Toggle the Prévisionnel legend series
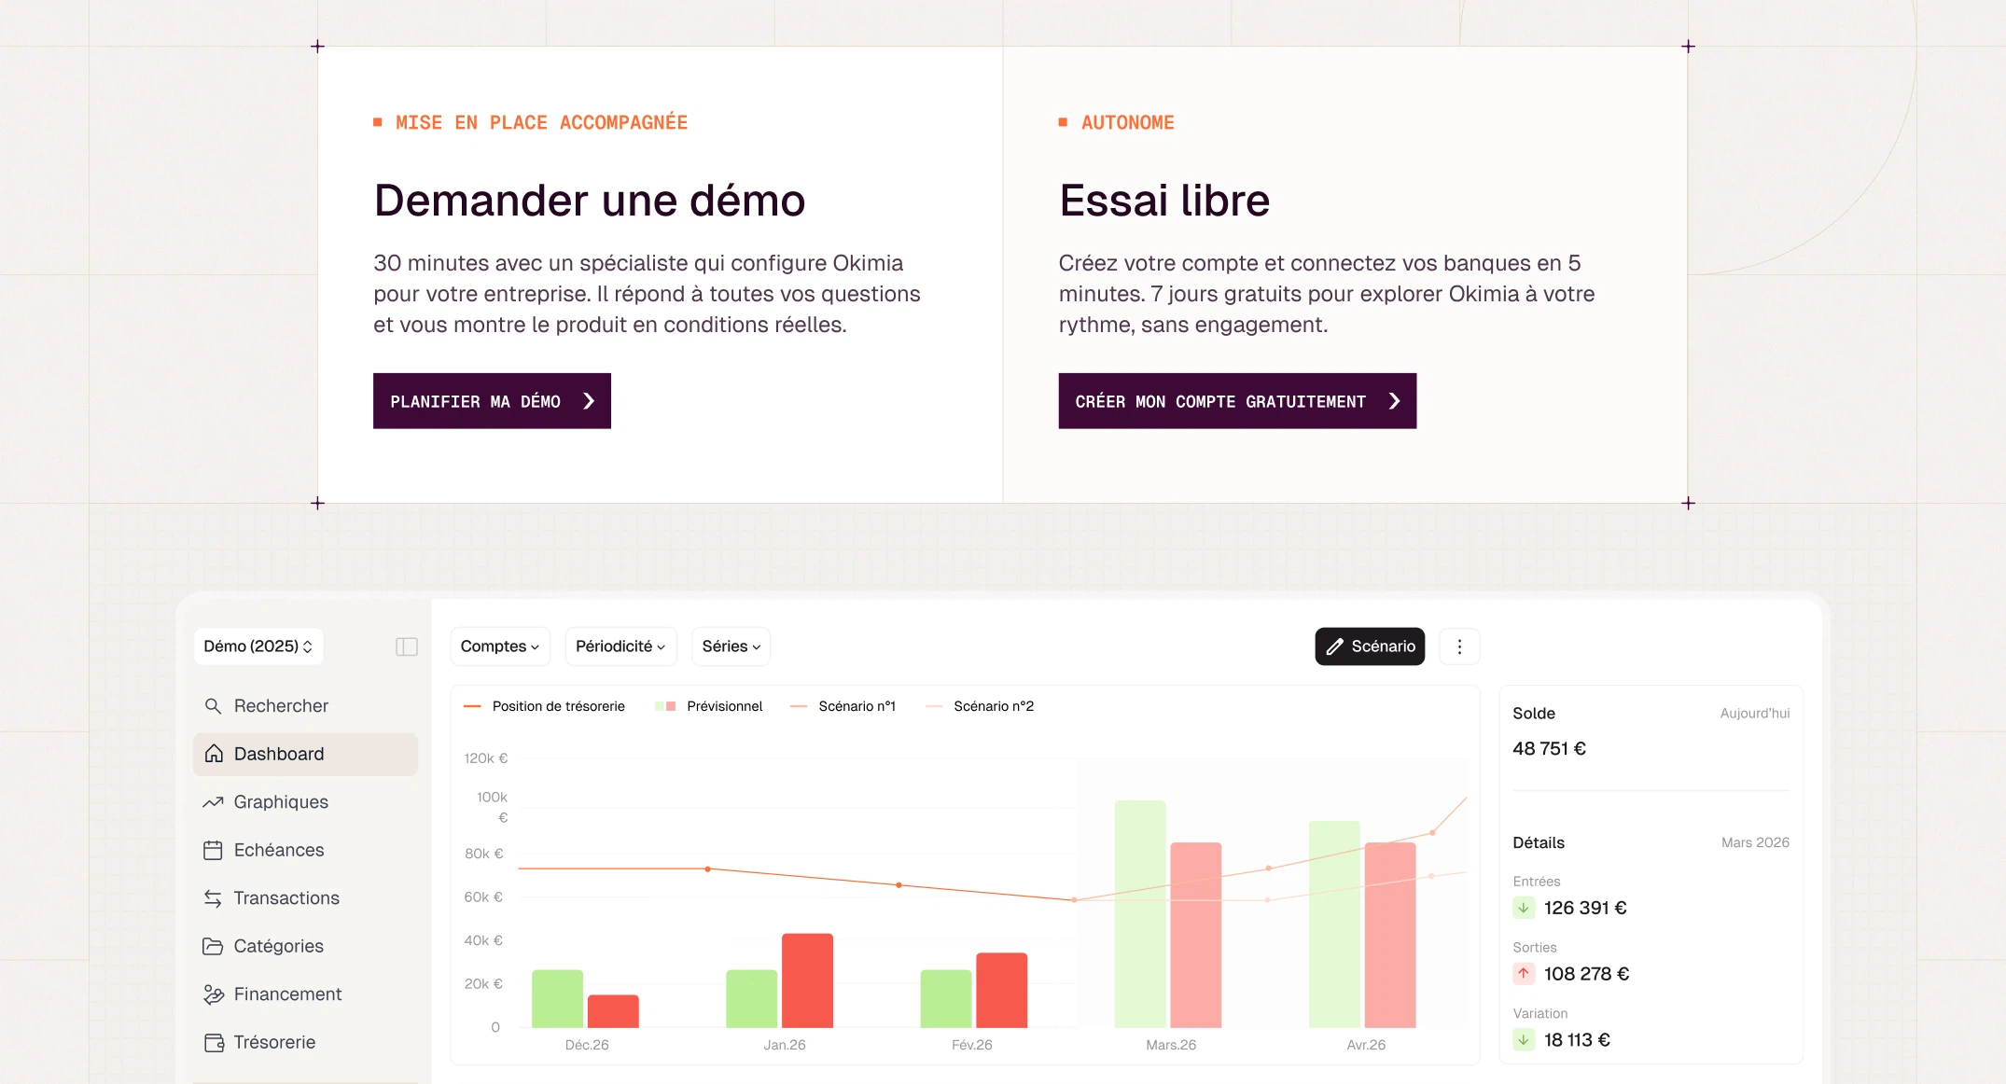Viewport: 2006px width, 1084px height. 709,706
